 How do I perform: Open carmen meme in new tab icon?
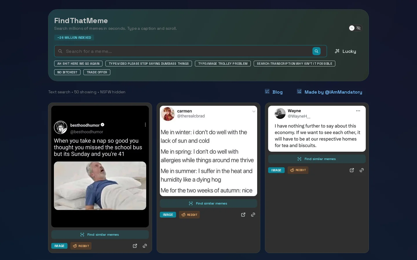click(243, 215)
